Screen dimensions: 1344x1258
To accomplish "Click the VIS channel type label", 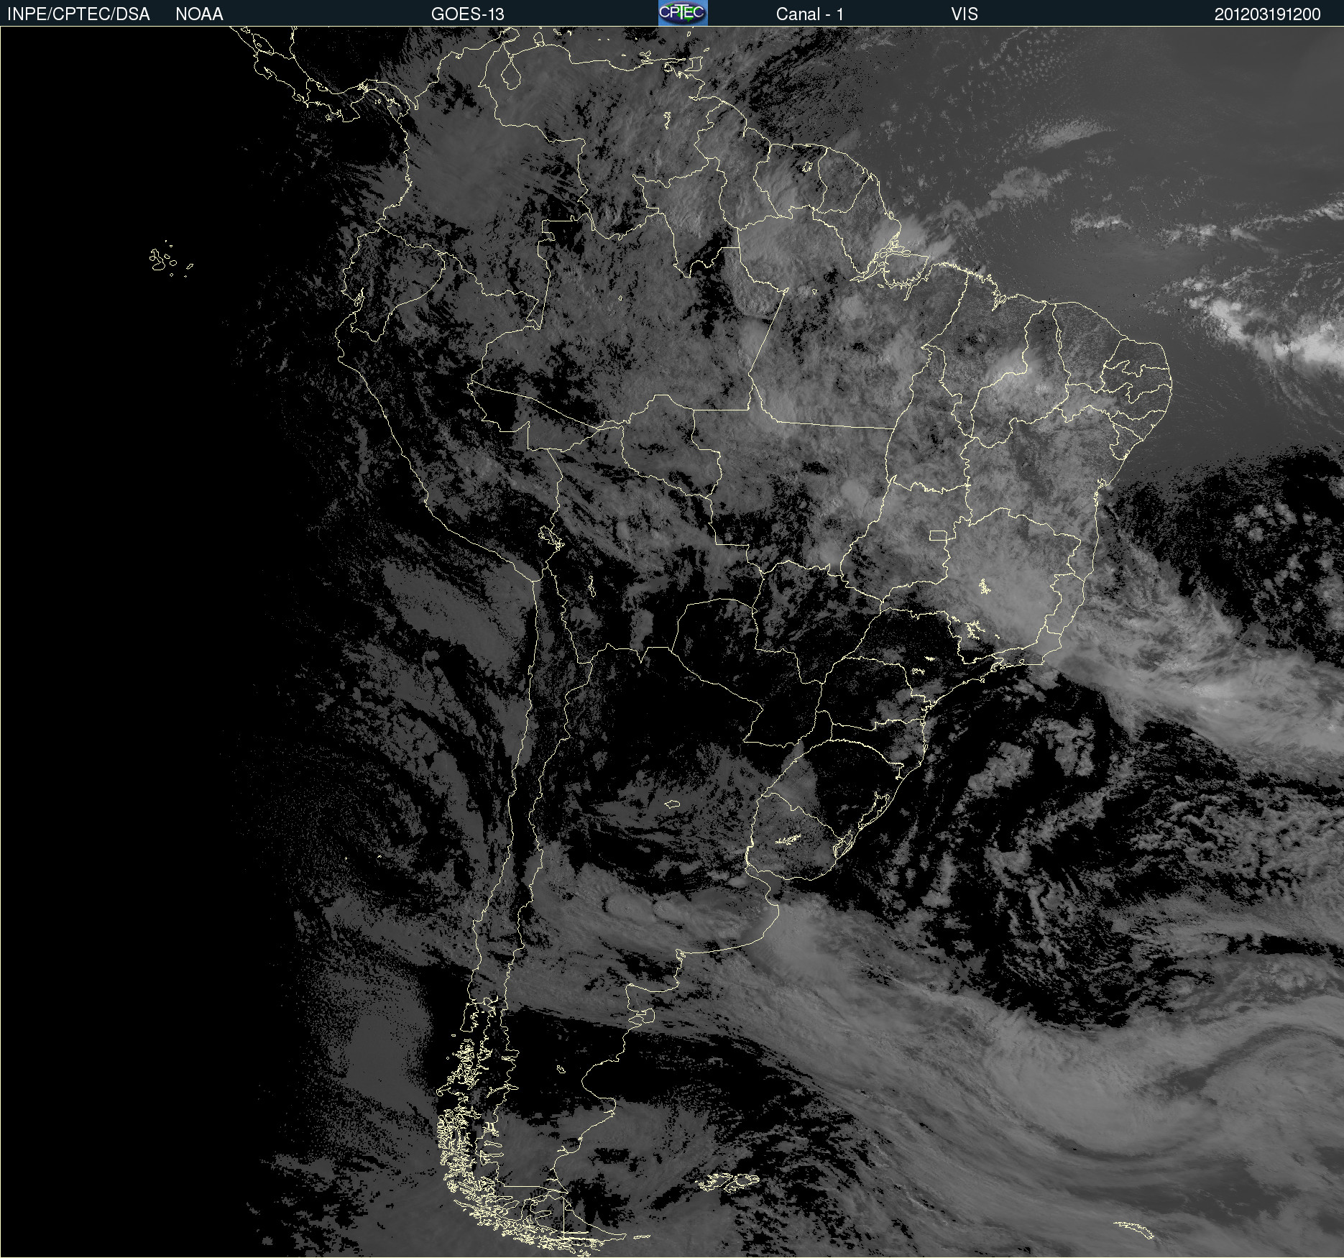I will [964, 14].
